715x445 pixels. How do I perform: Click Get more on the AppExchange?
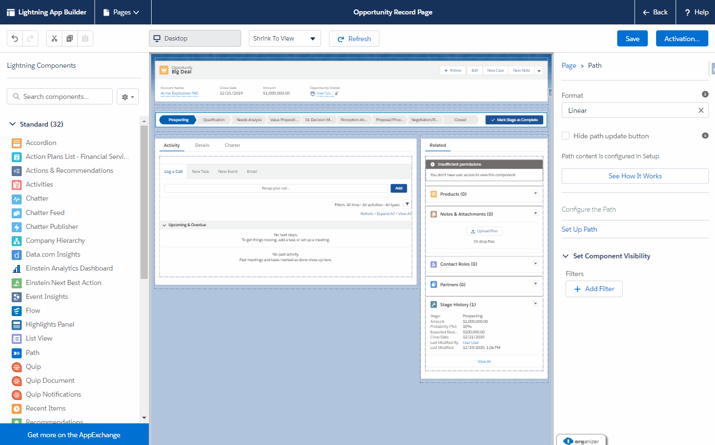click(74, 434)
